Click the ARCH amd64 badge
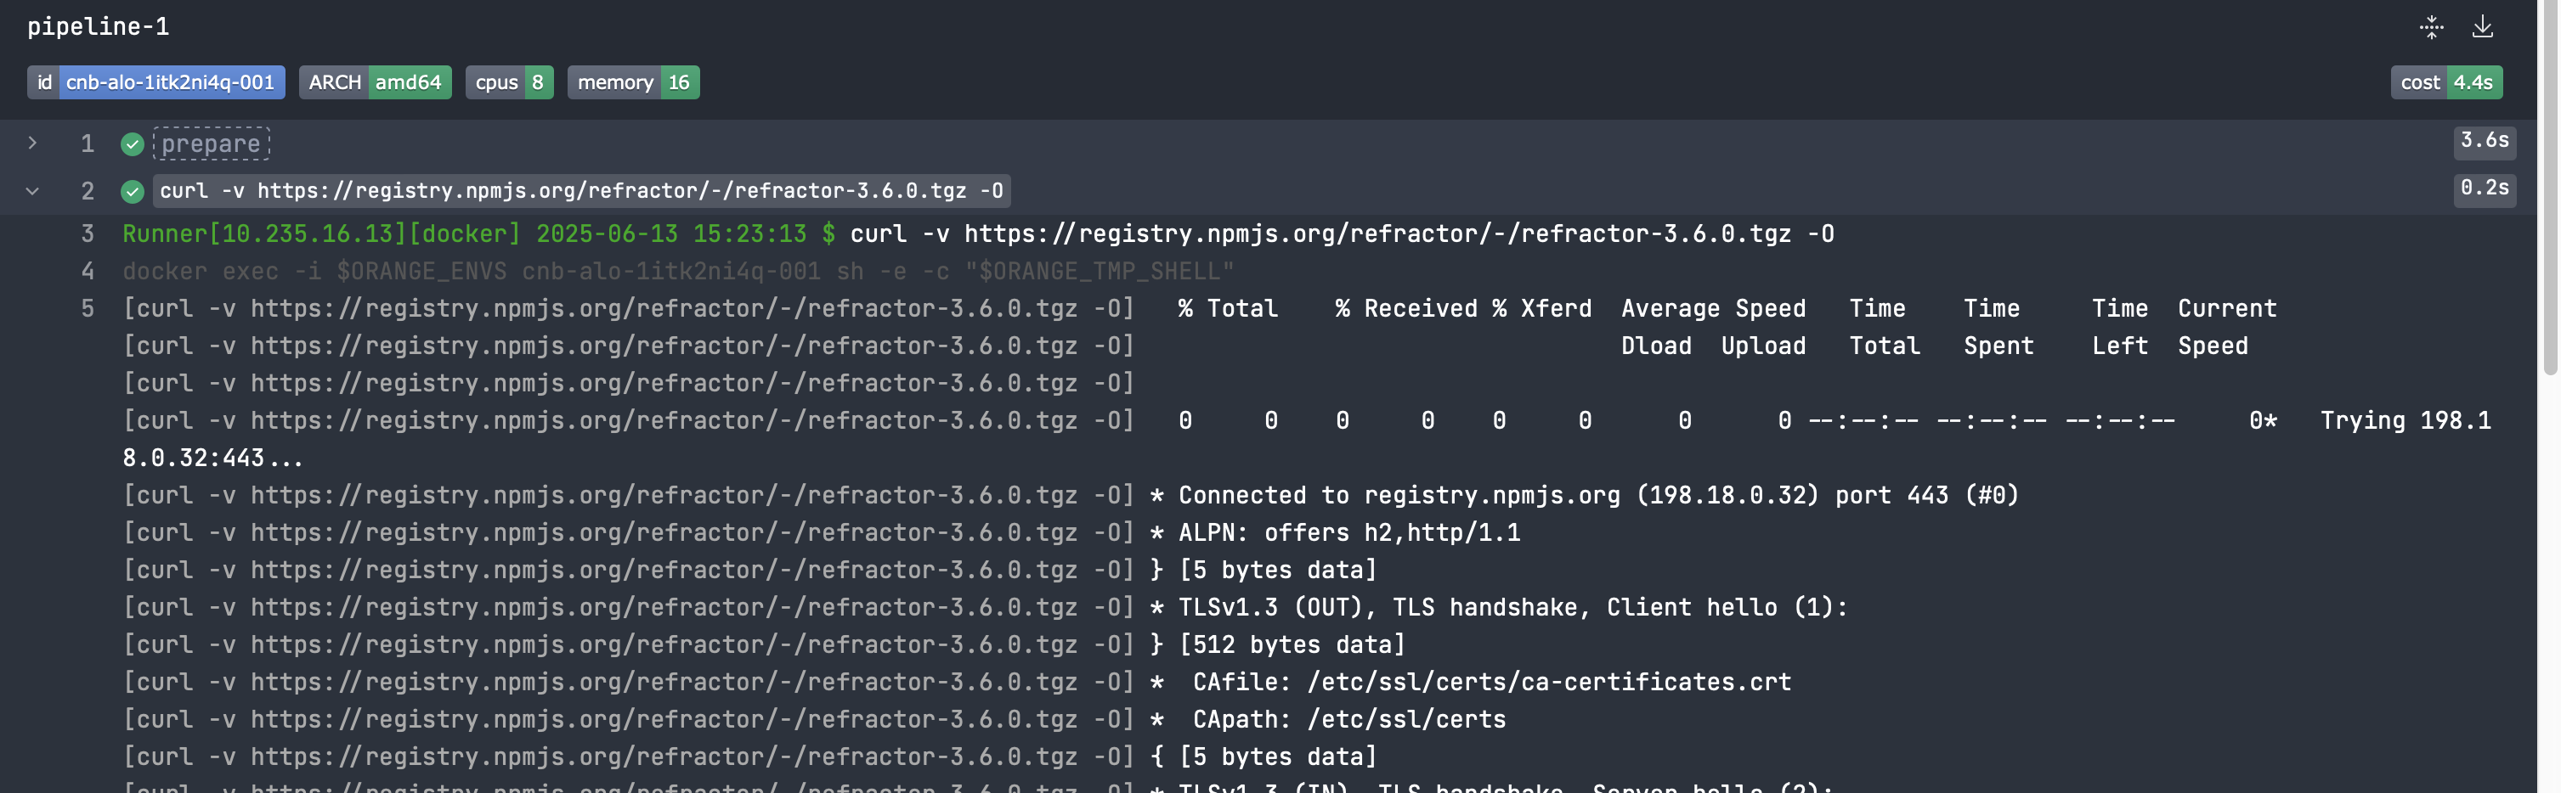 tap(375, 82)
